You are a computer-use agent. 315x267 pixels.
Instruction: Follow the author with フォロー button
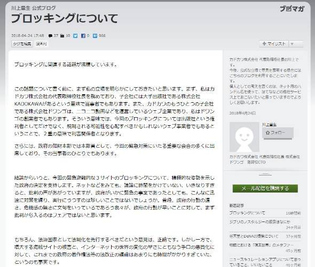278,133
